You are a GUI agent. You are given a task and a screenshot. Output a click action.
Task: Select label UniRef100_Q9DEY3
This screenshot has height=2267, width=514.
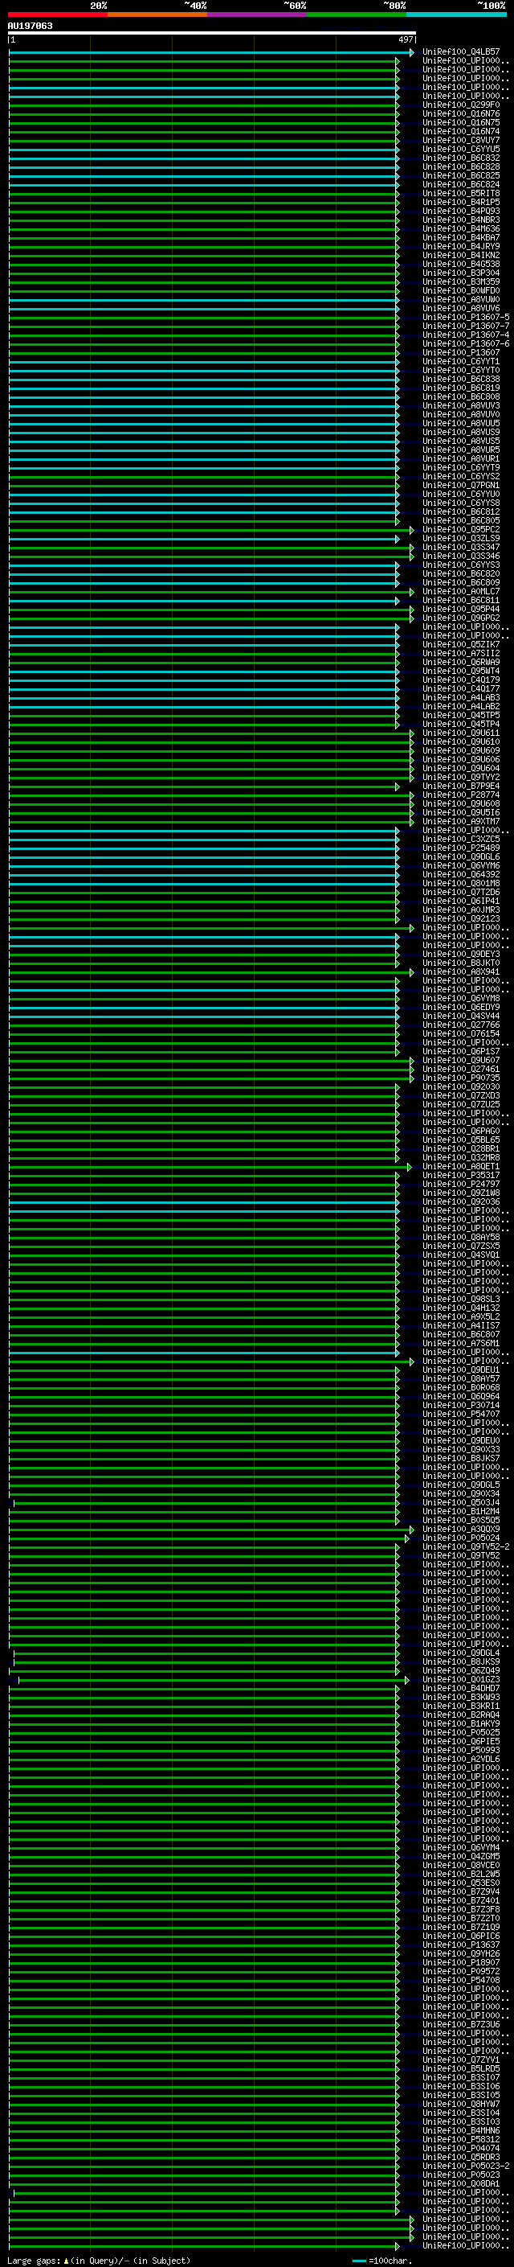click(x=461, y=954)
